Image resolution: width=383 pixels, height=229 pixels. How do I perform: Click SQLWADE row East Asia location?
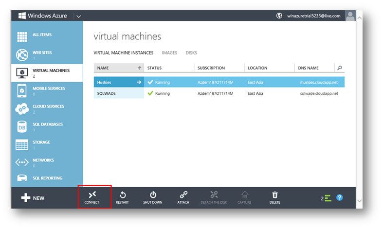[x=255, y=93]
